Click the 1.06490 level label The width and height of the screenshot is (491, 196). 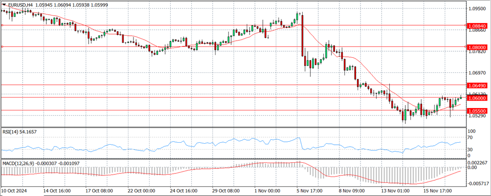[477, 85]
